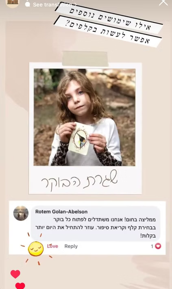The image size is (172, 289).
Task: Click the penguin card held in photo
Action: click(x=81, y=138)
